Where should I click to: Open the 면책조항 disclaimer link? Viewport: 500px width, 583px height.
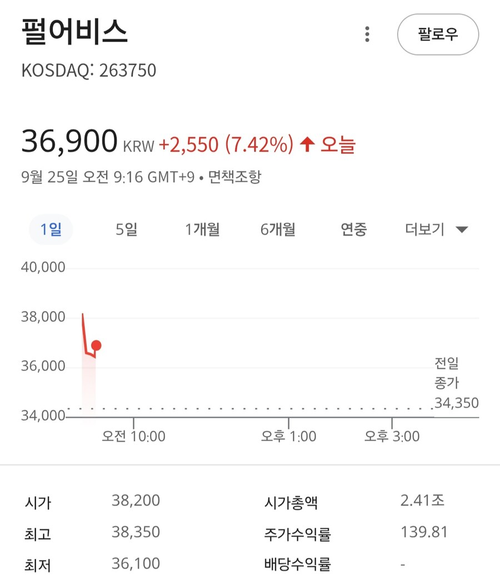pos(234,177)
